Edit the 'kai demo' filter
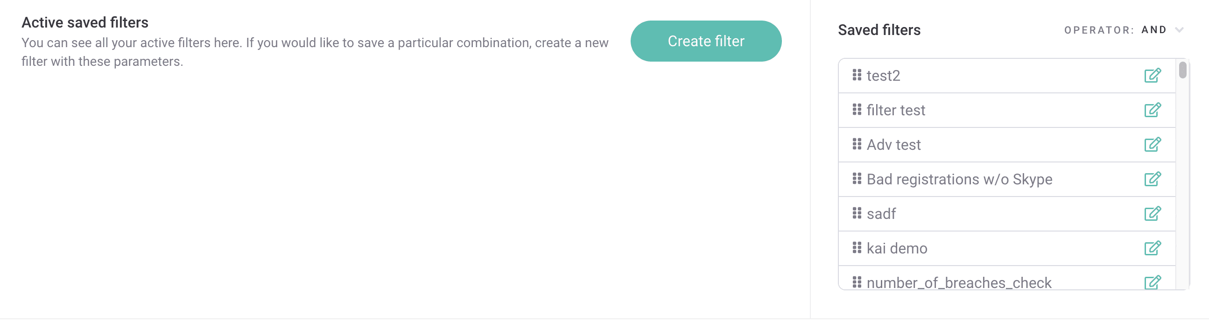 point(1152,248)
